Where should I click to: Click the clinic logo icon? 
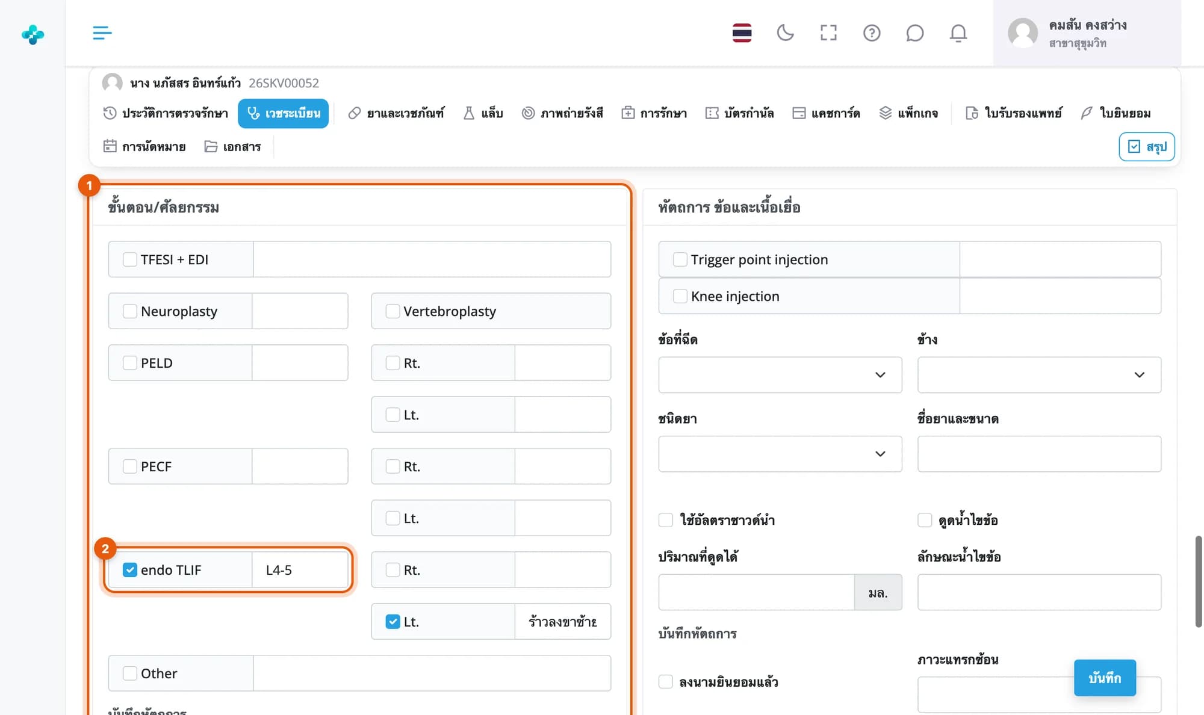click(33, 34)
